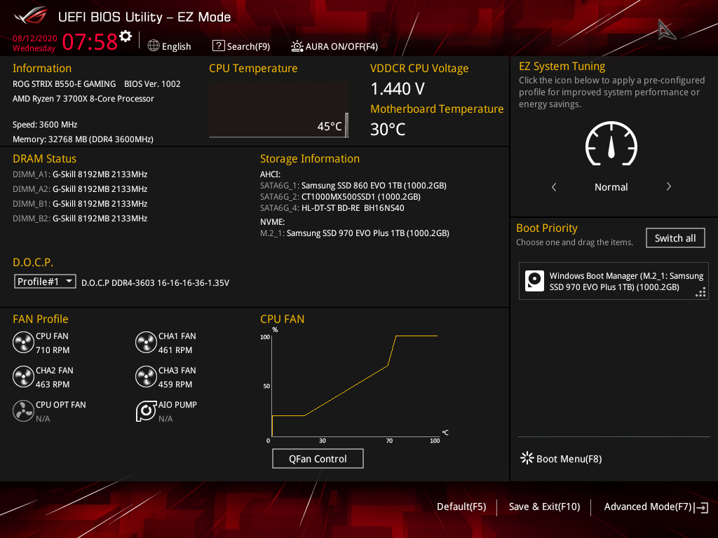718x538 pixels.
Task: Open Search with the question mark icon
Action: pyautogui.click(x=219, y=46)
